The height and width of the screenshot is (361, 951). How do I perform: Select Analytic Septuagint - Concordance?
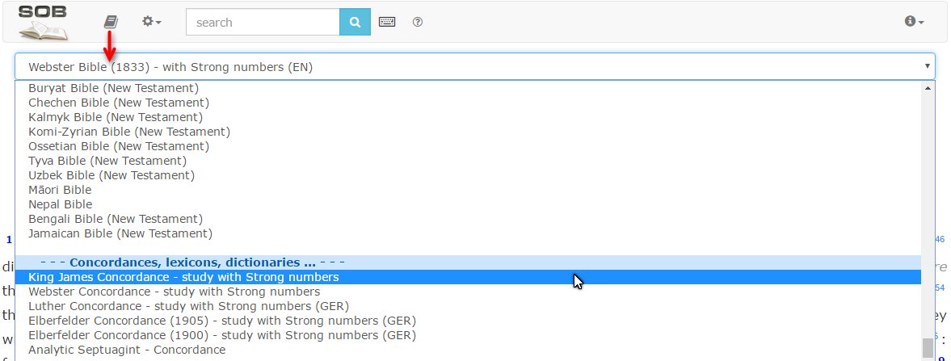tap(127, 350)
